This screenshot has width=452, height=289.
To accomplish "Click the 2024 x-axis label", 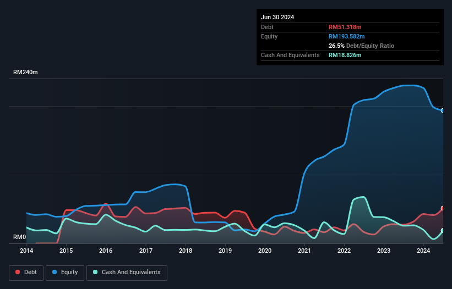I will coord(423,251).
